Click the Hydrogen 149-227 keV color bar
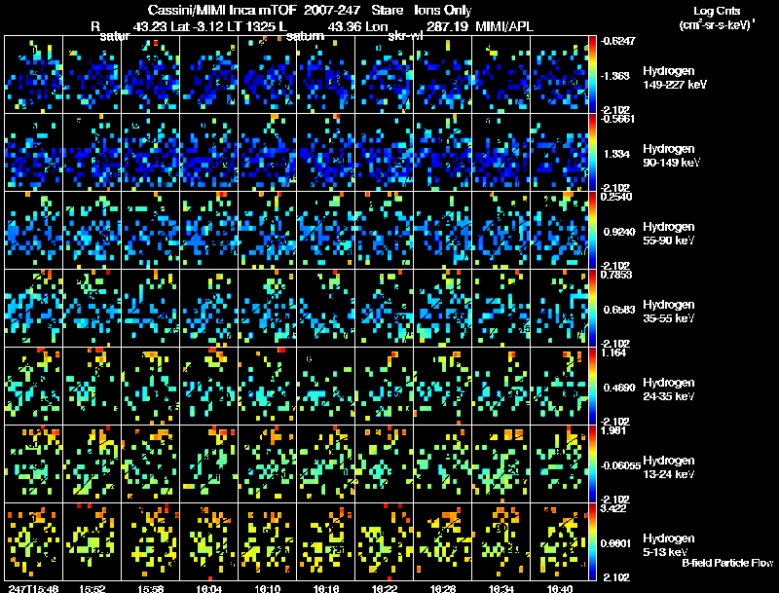This screenshot has width=779, height=593. [592, 75]
